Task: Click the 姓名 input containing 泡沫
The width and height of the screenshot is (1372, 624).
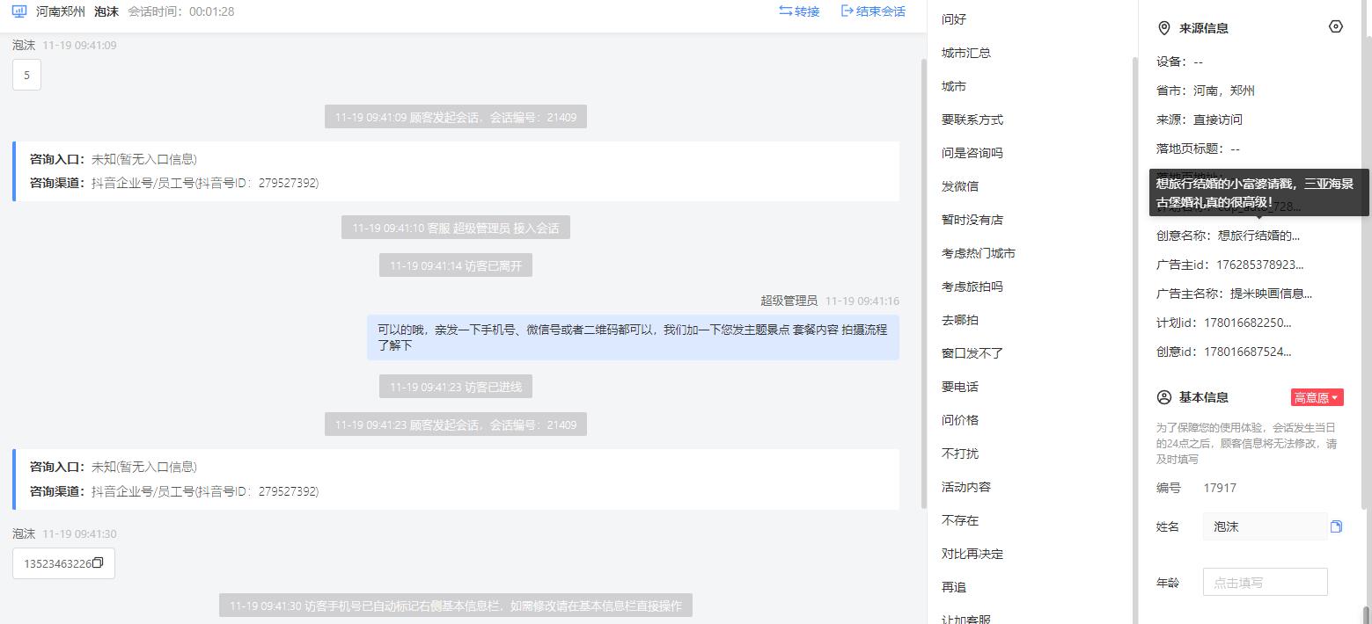Action: point(1265,526)
